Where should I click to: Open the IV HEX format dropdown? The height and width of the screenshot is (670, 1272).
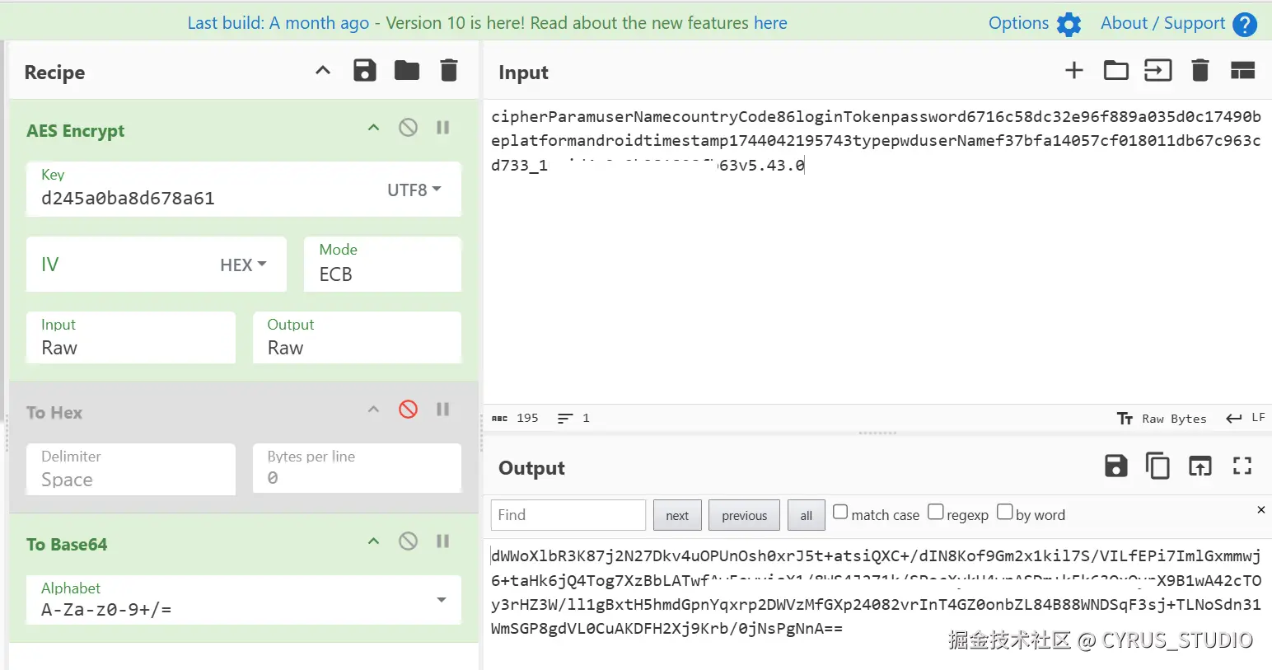[x=244, y=265]
